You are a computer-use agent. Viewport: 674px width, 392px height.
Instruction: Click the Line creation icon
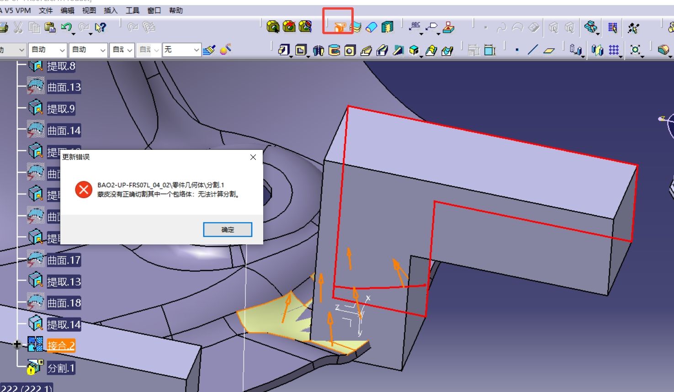tap(533, 50)
